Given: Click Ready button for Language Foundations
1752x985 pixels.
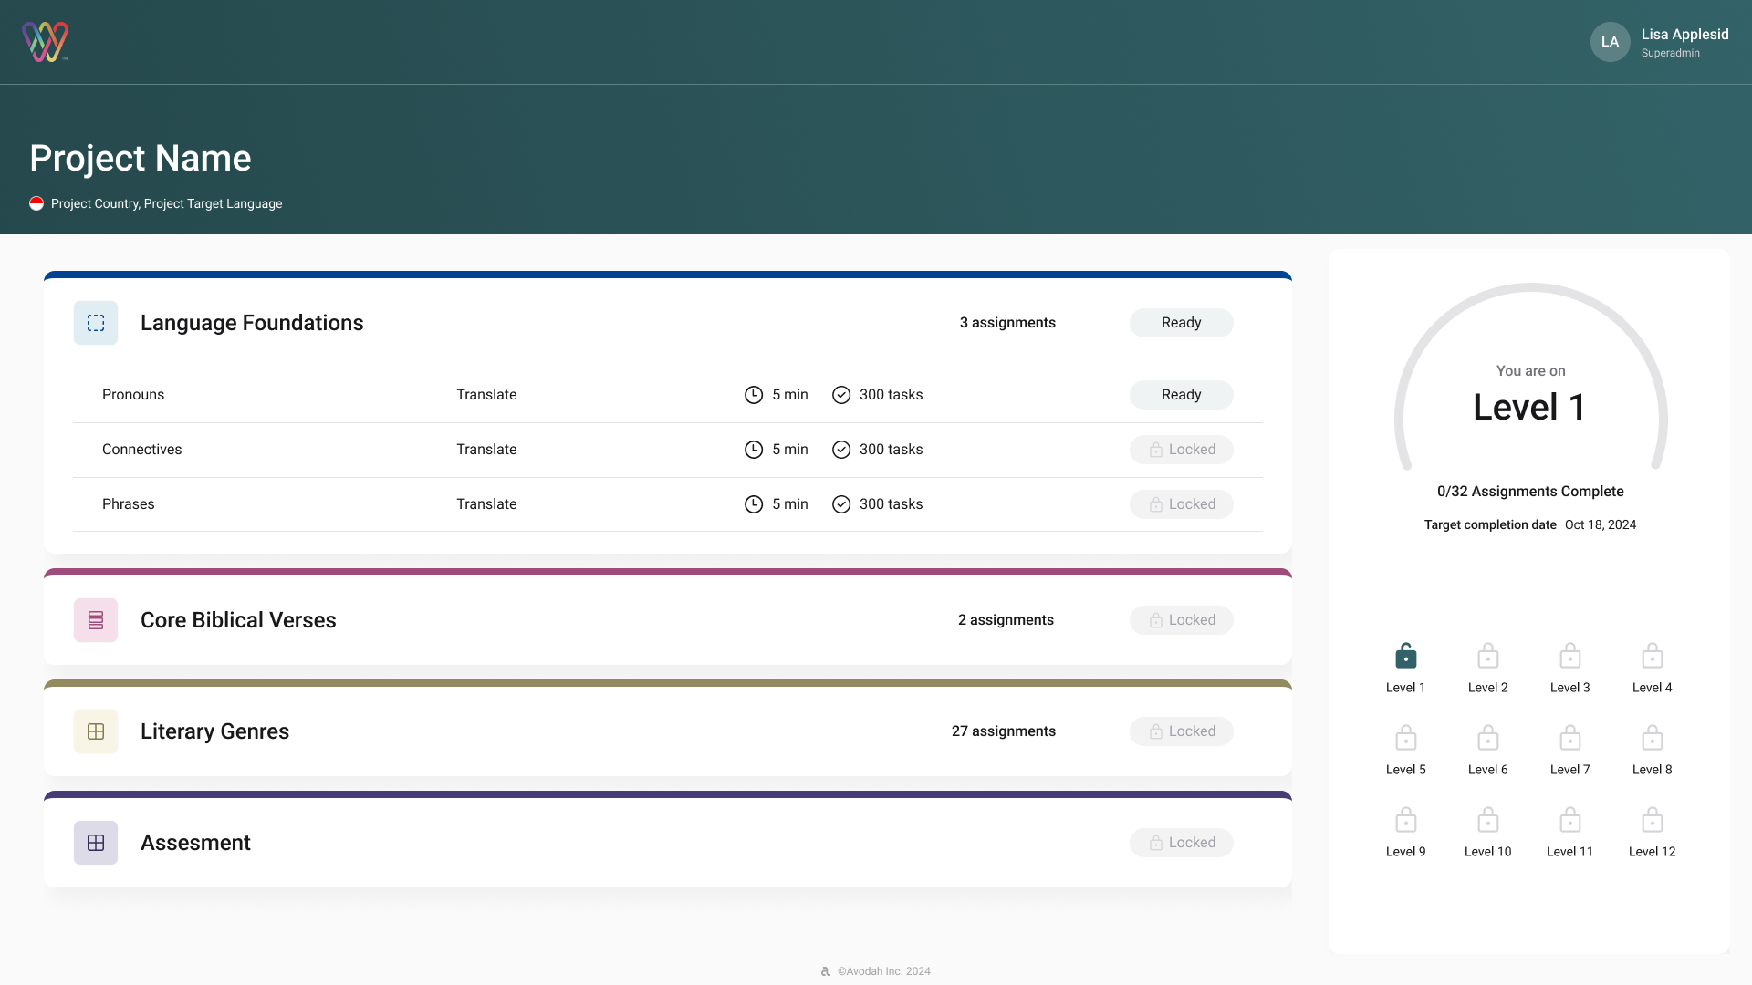Looking at the screenshot, I should [x=1181, y=323].
